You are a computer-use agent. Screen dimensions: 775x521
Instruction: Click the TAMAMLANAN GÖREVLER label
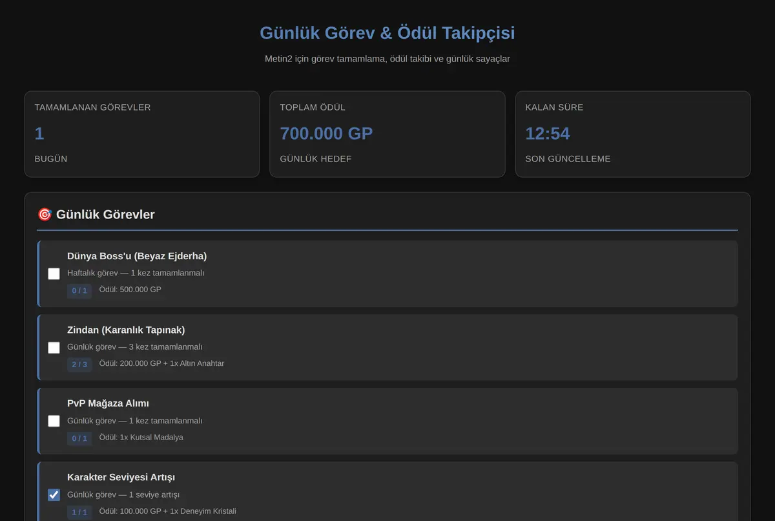coord(92,107)
